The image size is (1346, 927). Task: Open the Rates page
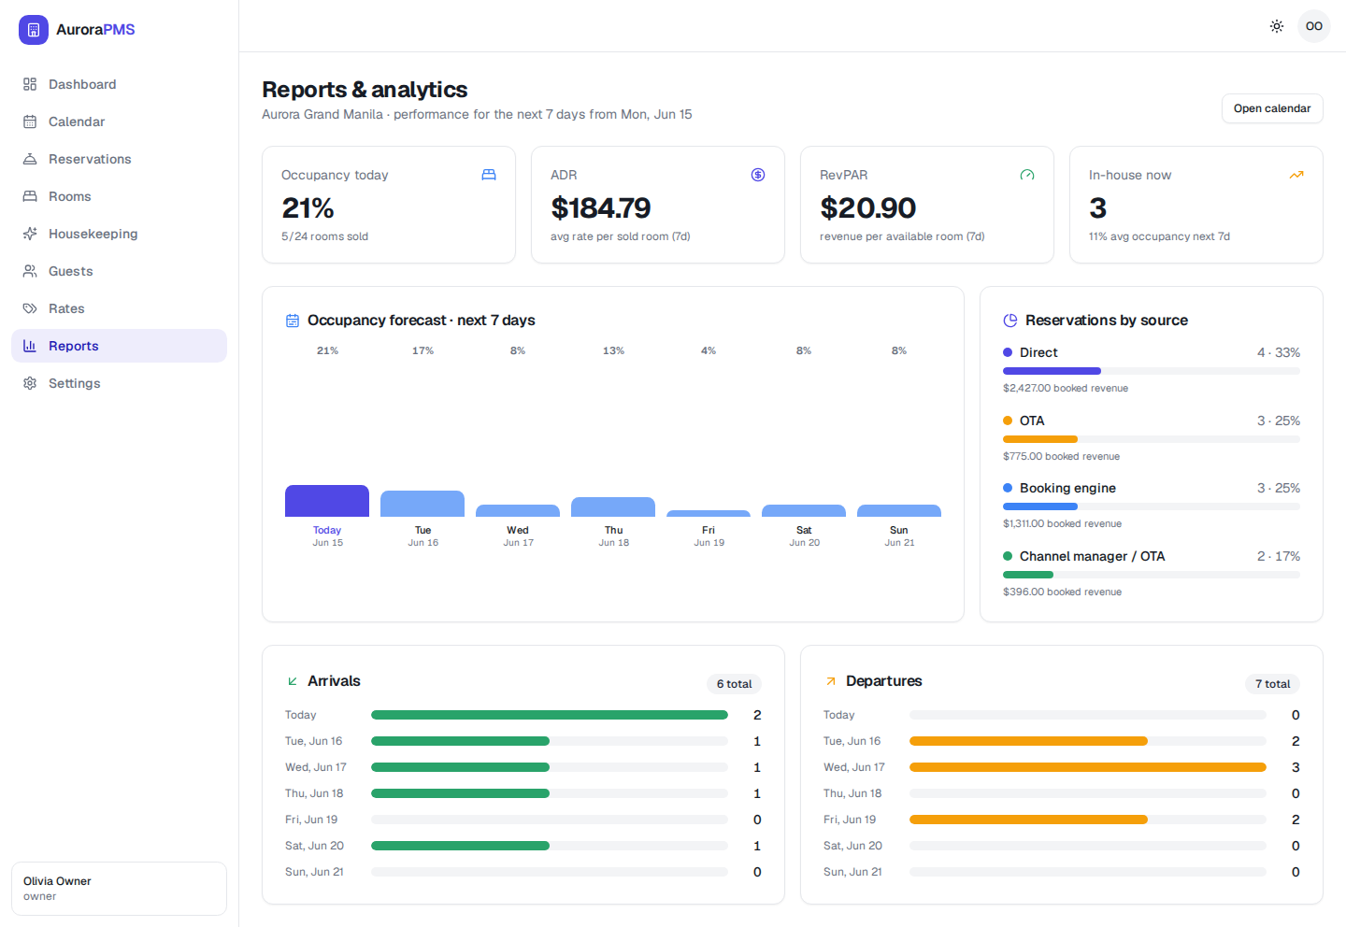click(x=119, y=308)
